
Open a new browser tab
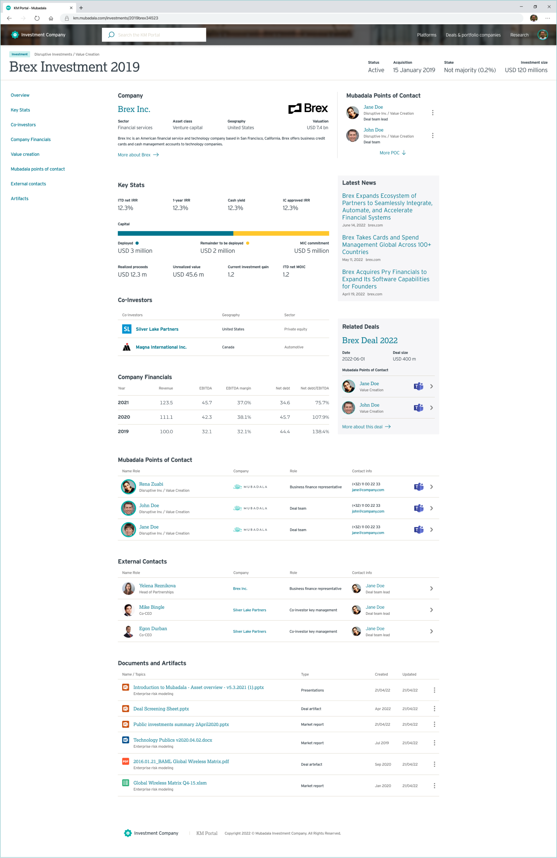tap(81, 8)
